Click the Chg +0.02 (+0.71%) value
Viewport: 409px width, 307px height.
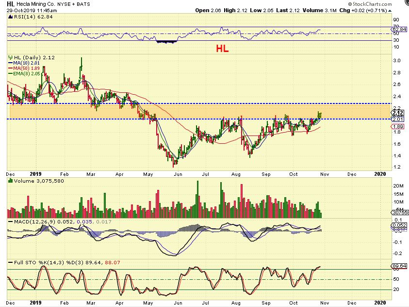click(363, 10)
